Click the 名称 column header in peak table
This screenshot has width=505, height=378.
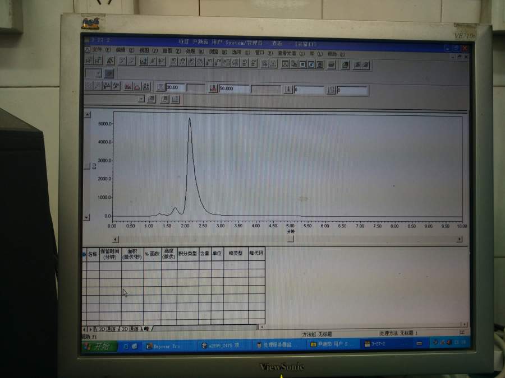coord(93,254)
